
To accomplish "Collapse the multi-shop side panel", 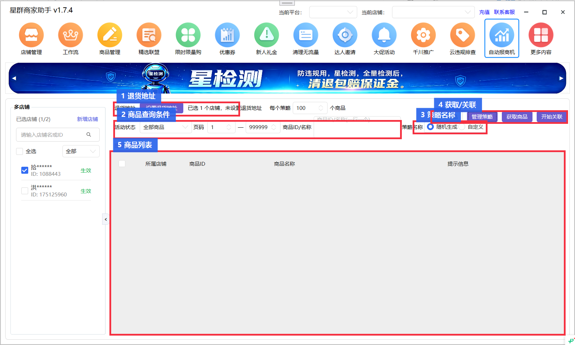I will click(106, 219).
